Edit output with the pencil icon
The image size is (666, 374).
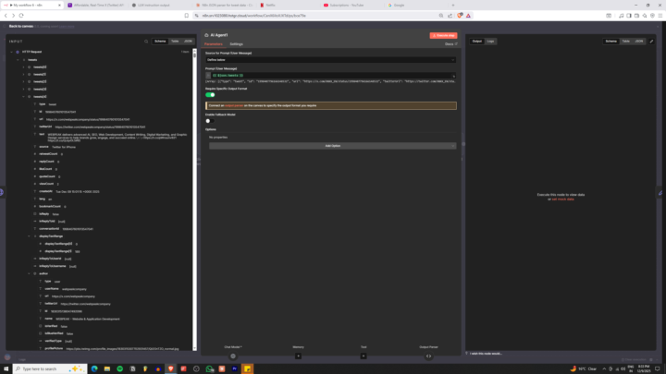tap(651, 42)
